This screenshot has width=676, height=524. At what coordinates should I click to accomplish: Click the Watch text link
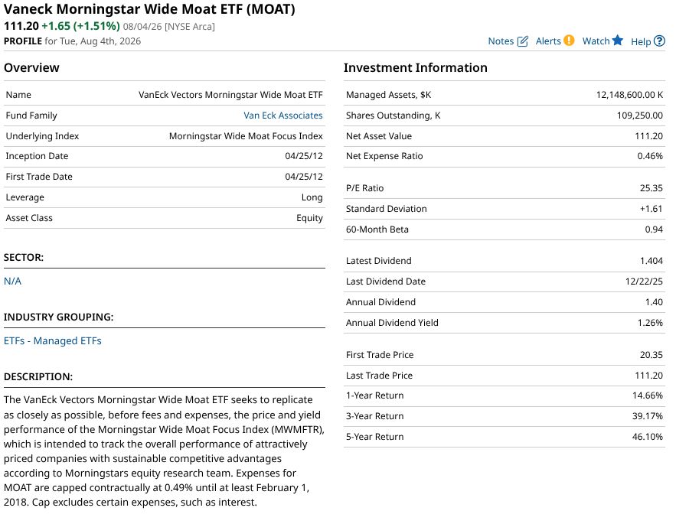click(596, 41)
